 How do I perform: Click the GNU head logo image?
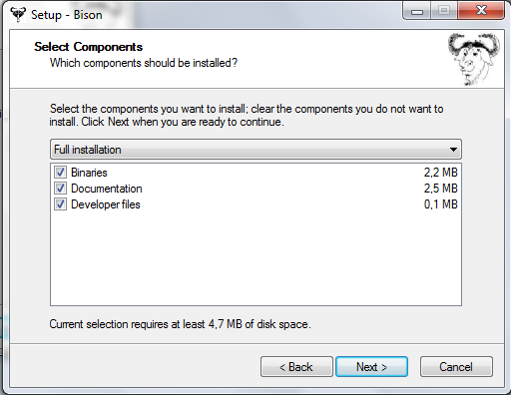click(474, 59)
